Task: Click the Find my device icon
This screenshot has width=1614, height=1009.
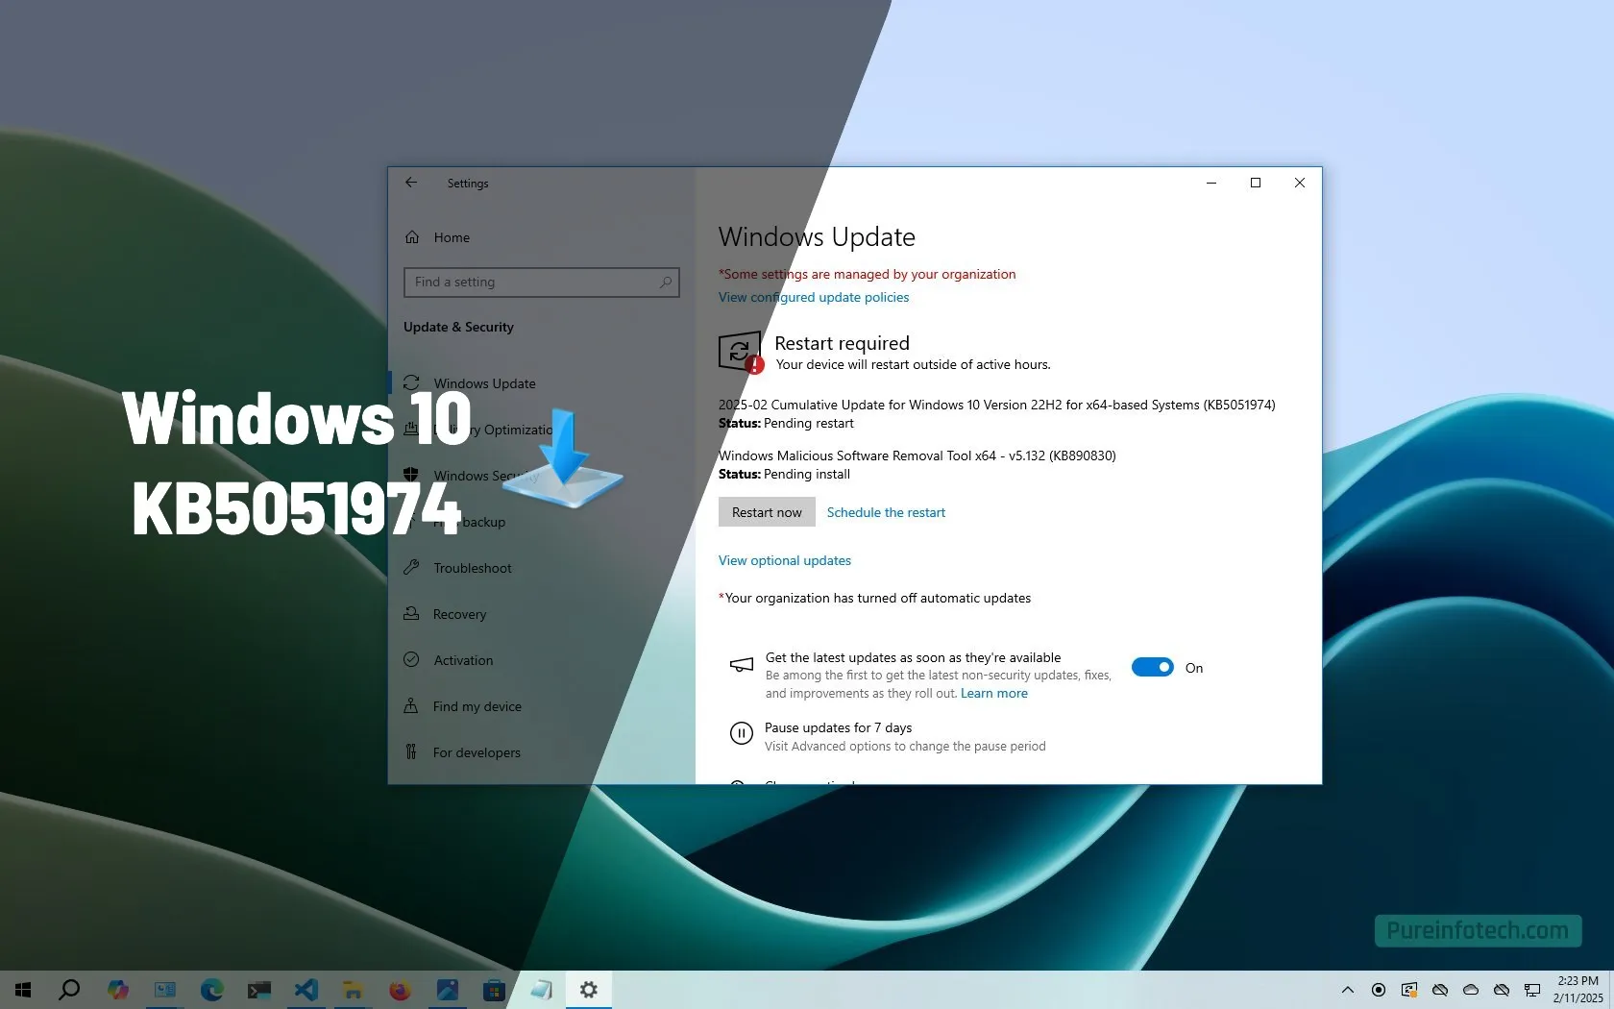Action: (411, 705)
